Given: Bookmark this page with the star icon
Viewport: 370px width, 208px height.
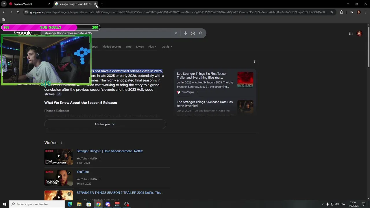Looking at the screenshot, I should (x=332, y=12).
